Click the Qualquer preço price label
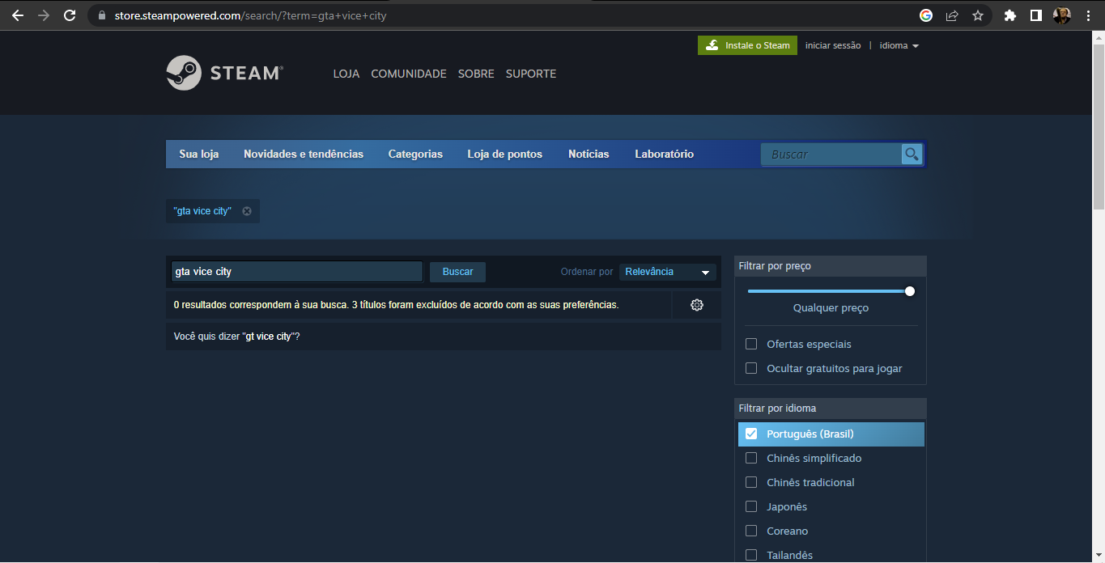The height and width of the screenshot is (563, 1105). coord(831,308)
